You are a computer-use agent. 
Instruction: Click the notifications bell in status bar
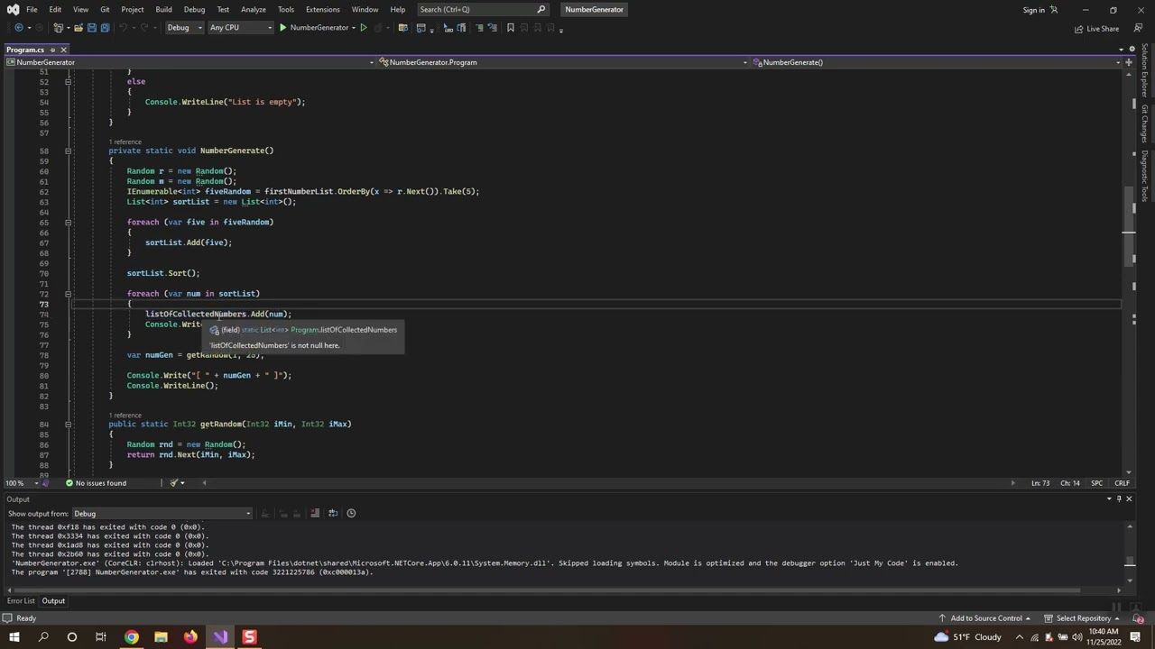coord(1140,618)
